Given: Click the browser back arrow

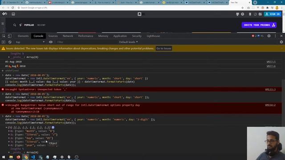Looking at the screenshot, I should click(3, 8).
